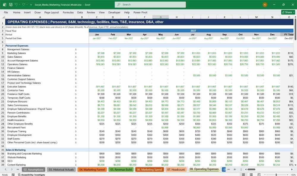
Task: Select column A header
Action: tap(40, 17)
